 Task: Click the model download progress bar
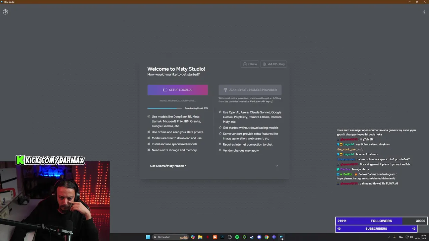coord(165,108)
